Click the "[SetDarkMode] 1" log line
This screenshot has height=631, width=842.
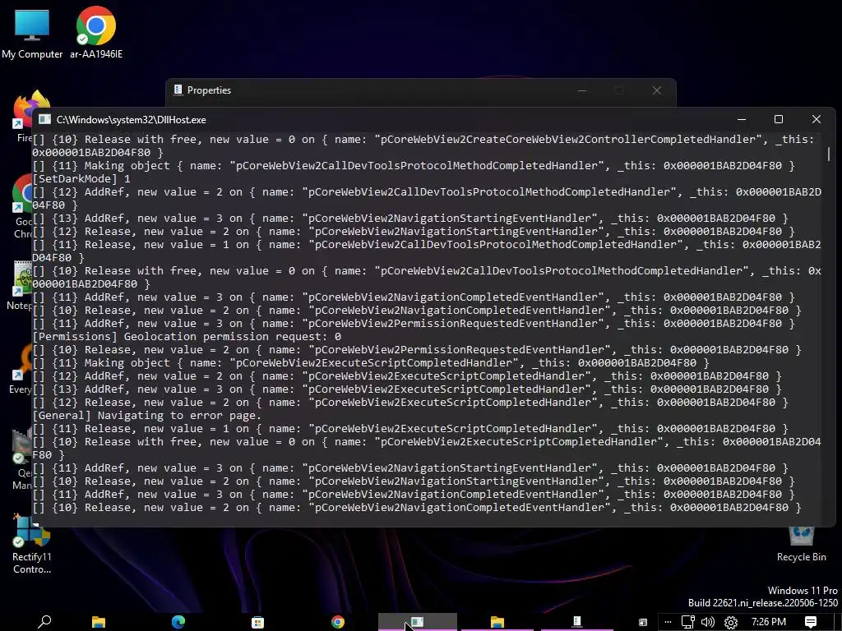click(81, 178)
